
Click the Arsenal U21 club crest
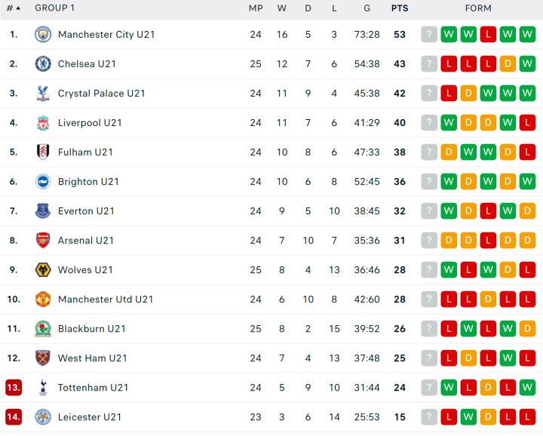pos(43,241)
